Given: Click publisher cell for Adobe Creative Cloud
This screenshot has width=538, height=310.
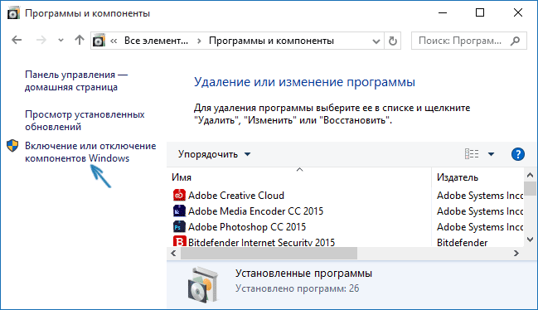Looking at the screenshot, I should point(480,196).
